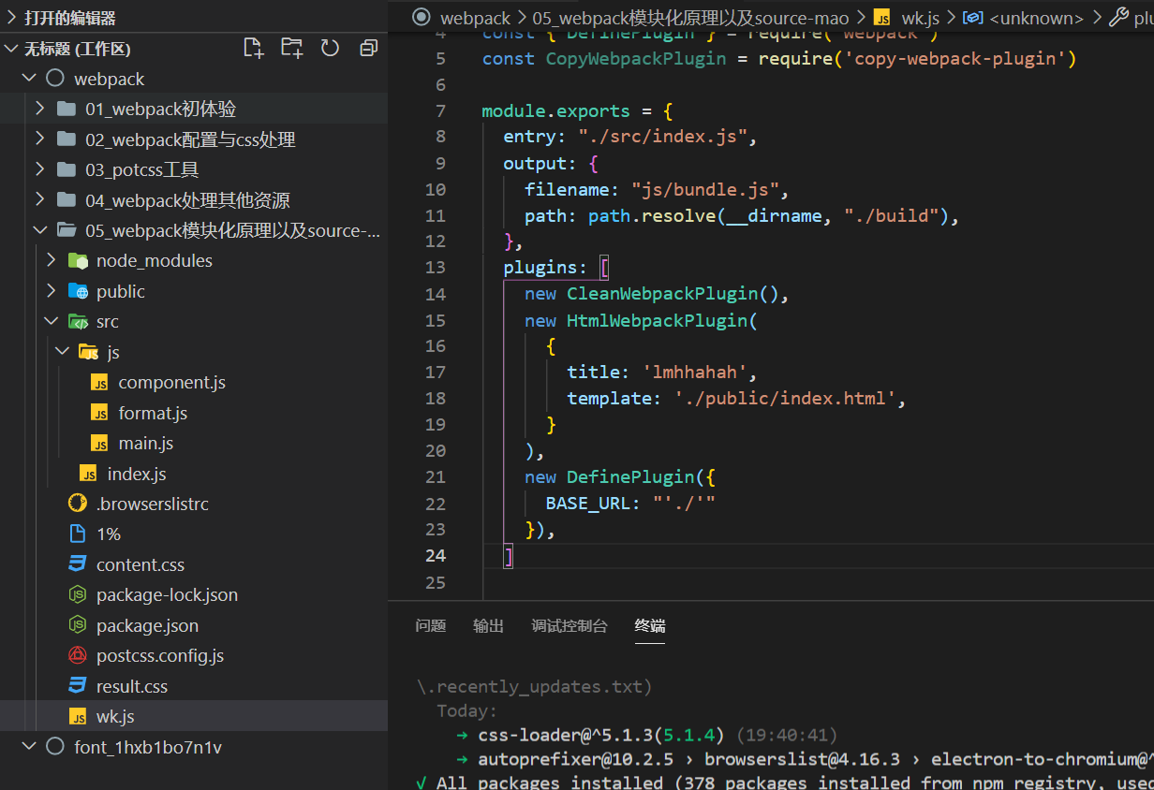
Task: Click the wk.js breadcrumb segment
Action: click(920, 17)
